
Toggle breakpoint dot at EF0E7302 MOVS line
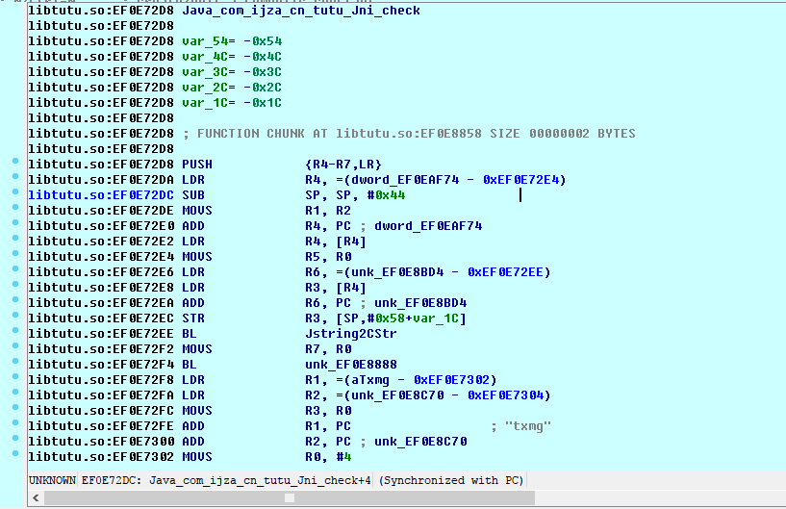tap(15, 453)
